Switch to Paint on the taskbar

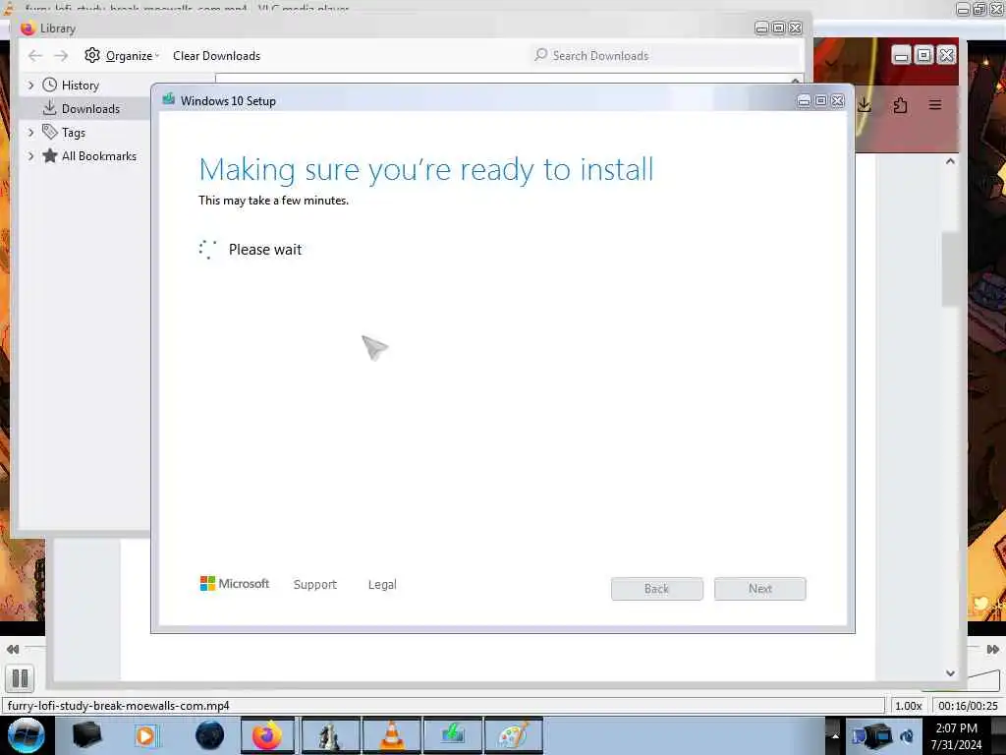(514, 735)
